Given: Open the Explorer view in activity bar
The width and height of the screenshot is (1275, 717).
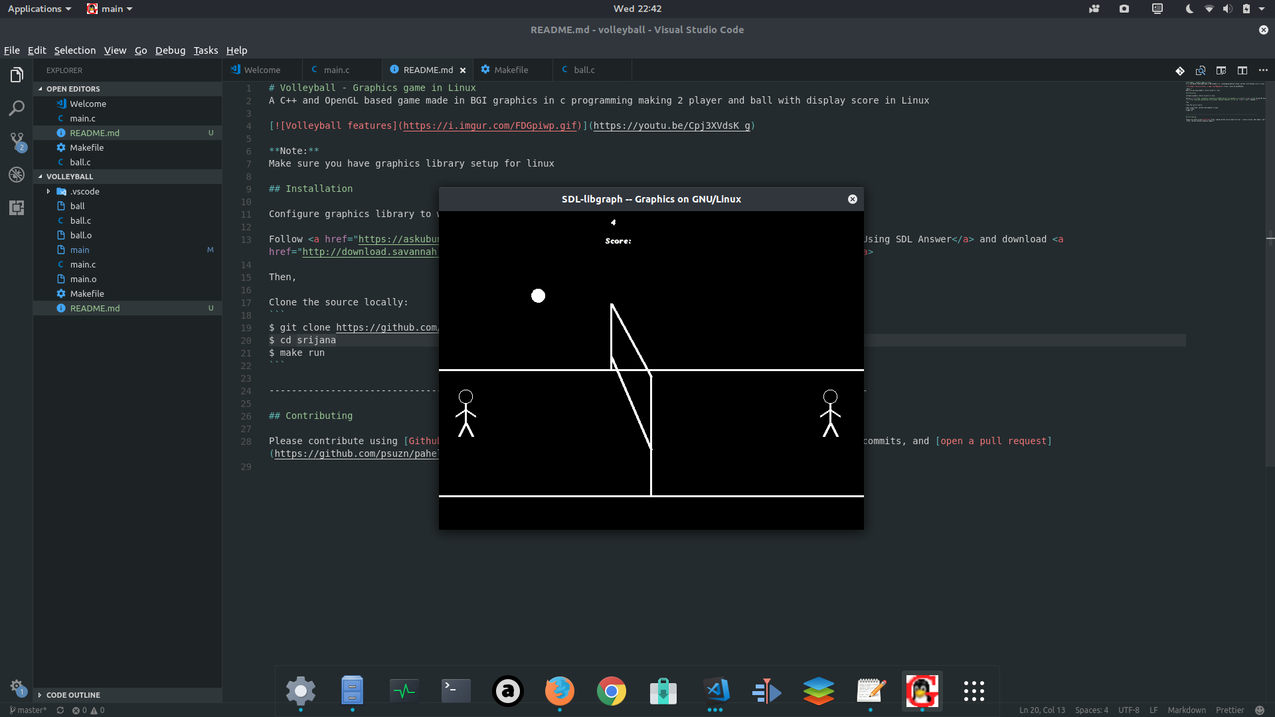Looking at the screenshot, I should click(x=17, y=75).
